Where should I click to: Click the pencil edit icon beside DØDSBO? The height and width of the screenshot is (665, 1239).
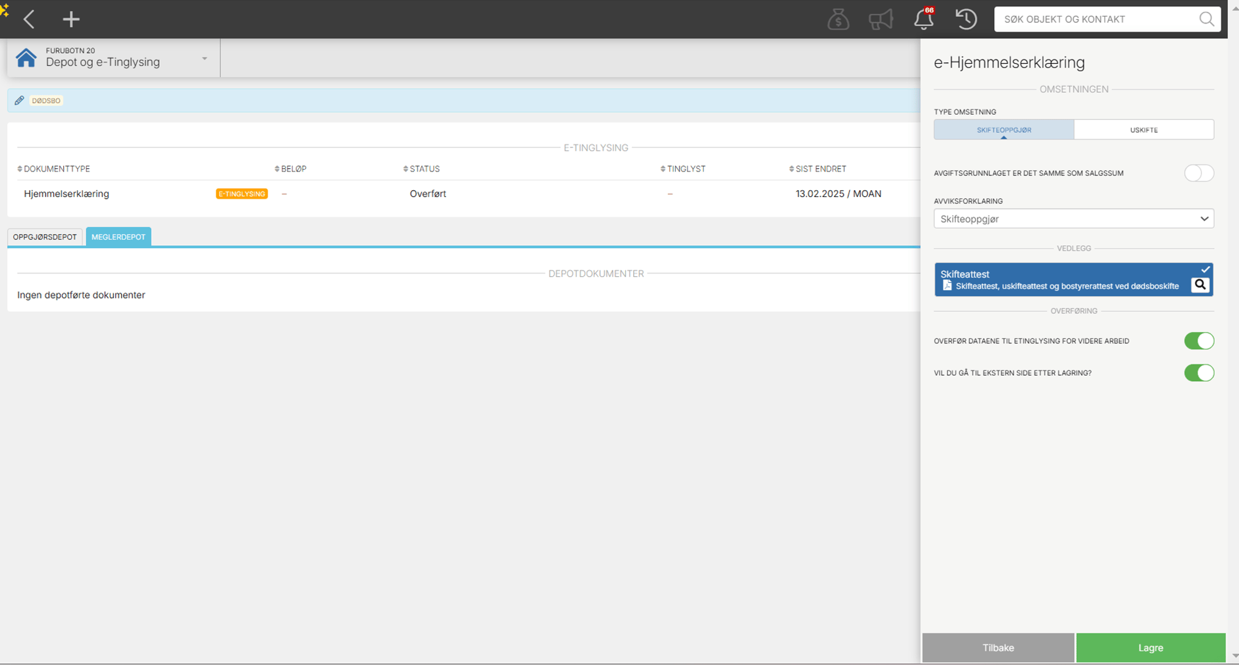19,100
